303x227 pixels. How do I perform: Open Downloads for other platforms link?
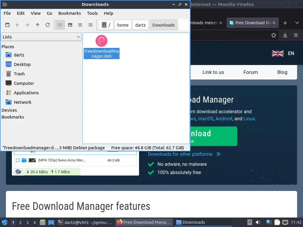(x=184, y=154)
